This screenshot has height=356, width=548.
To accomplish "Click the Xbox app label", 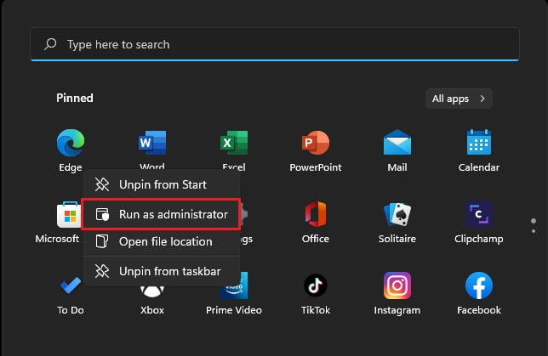I will click(x=152, y=310).
